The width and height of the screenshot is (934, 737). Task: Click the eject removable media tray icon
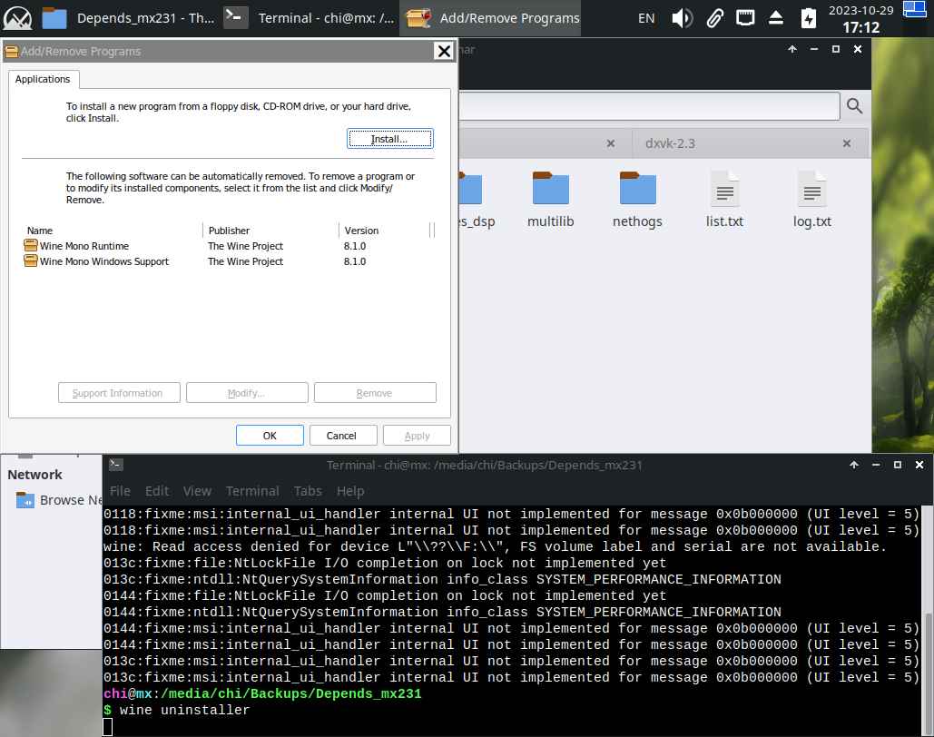(776, 18)
